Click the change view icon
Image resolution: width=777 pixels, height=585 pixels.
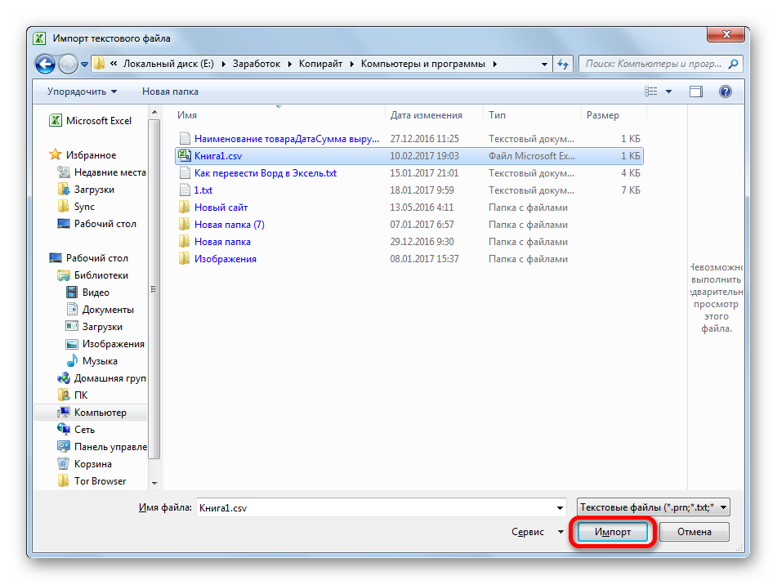point(651,92)
